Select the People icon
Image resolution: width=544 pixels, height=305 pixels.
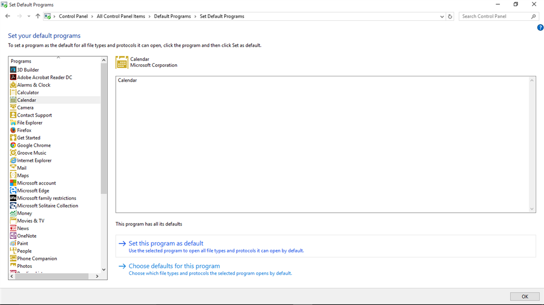[x=13, y=251]
